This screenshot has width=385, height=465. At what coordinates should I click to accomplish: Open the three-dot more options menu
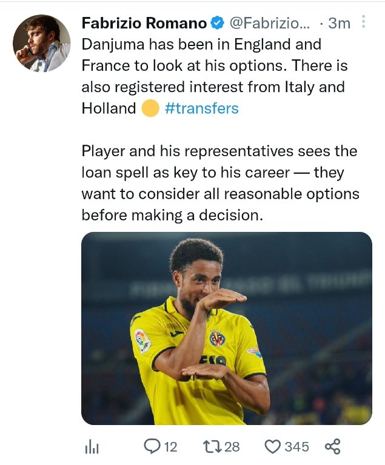[364, 22]
